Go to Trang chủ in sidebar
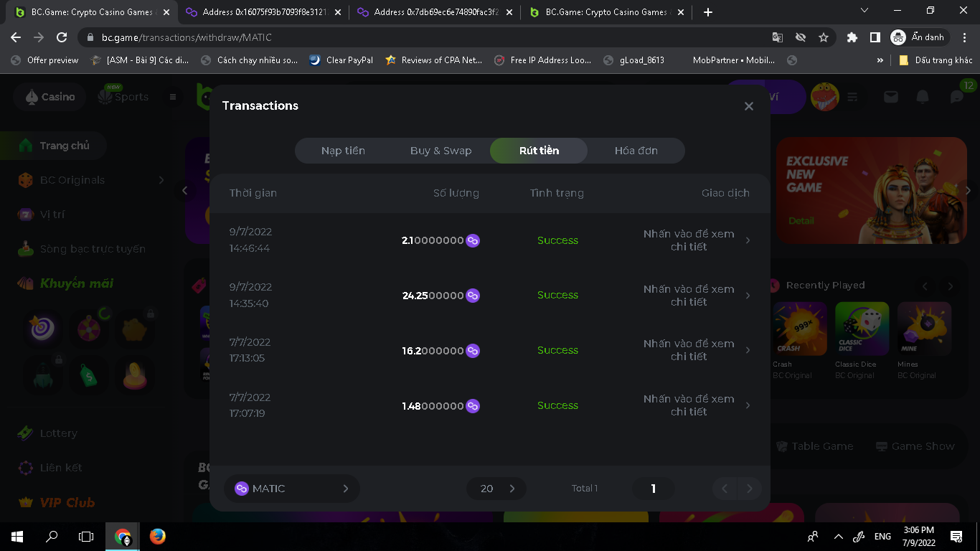The width and height of the screenshot is (980, 551). pos(55,146)
